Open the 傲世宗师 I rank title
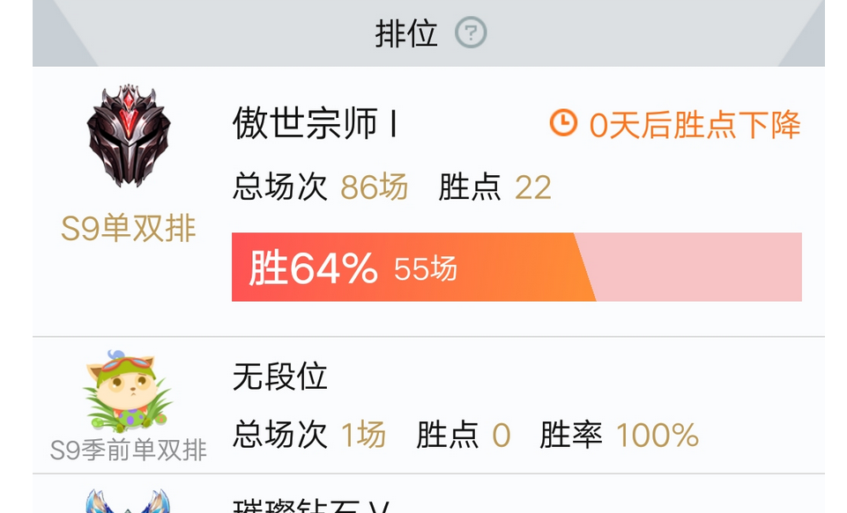 click(x=316, y=123)
